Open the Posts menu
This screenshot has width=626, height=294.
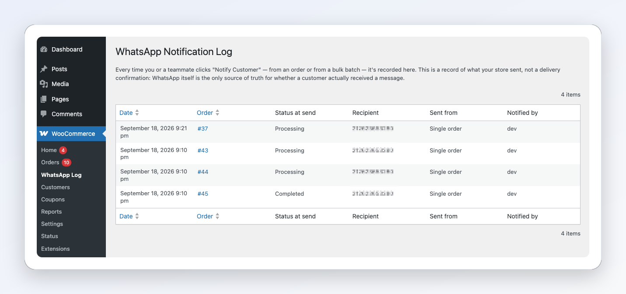coord(59,69)
